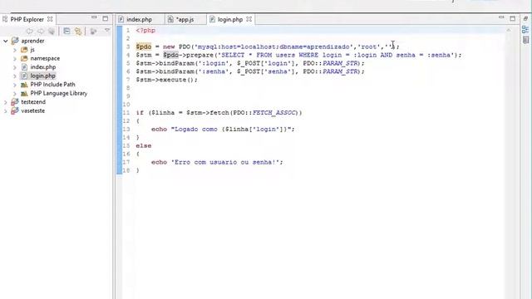Expand the testezend project
Image resolution: width=532 pixels, height=299 pixels.
[x=6, y=102]
